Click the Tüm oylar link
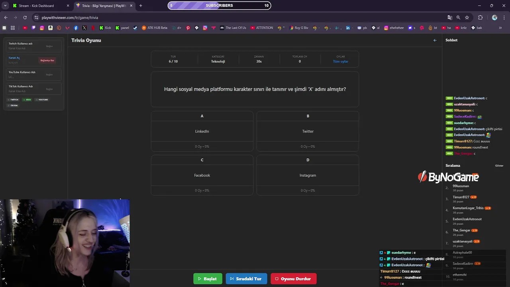The image size is (510, 287). [341, 61]
